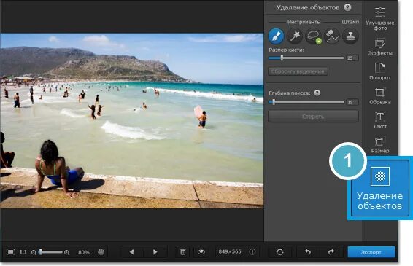
Task: Click the Стереть button
Action: (313, 117)
